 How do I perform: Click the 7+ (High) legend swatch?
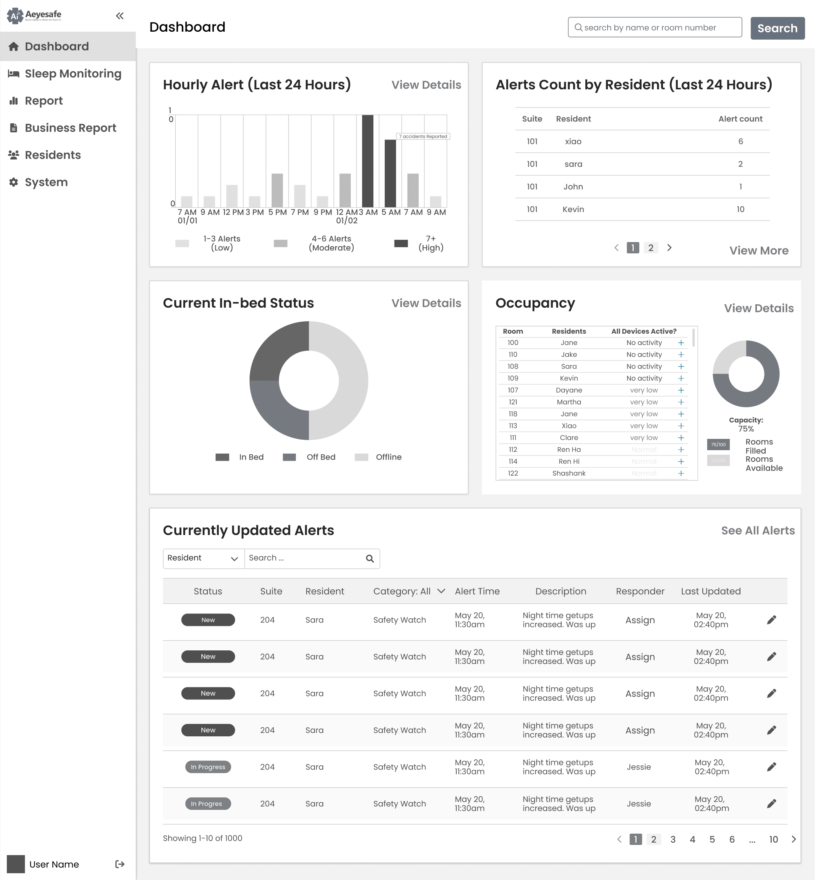pyautogui.click(x=401, y=243)
